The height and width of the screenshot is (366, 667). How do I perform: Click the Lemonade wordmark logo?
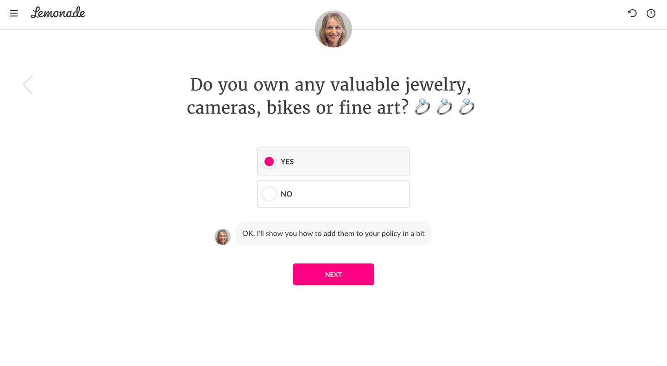click(x=58, y=13)
